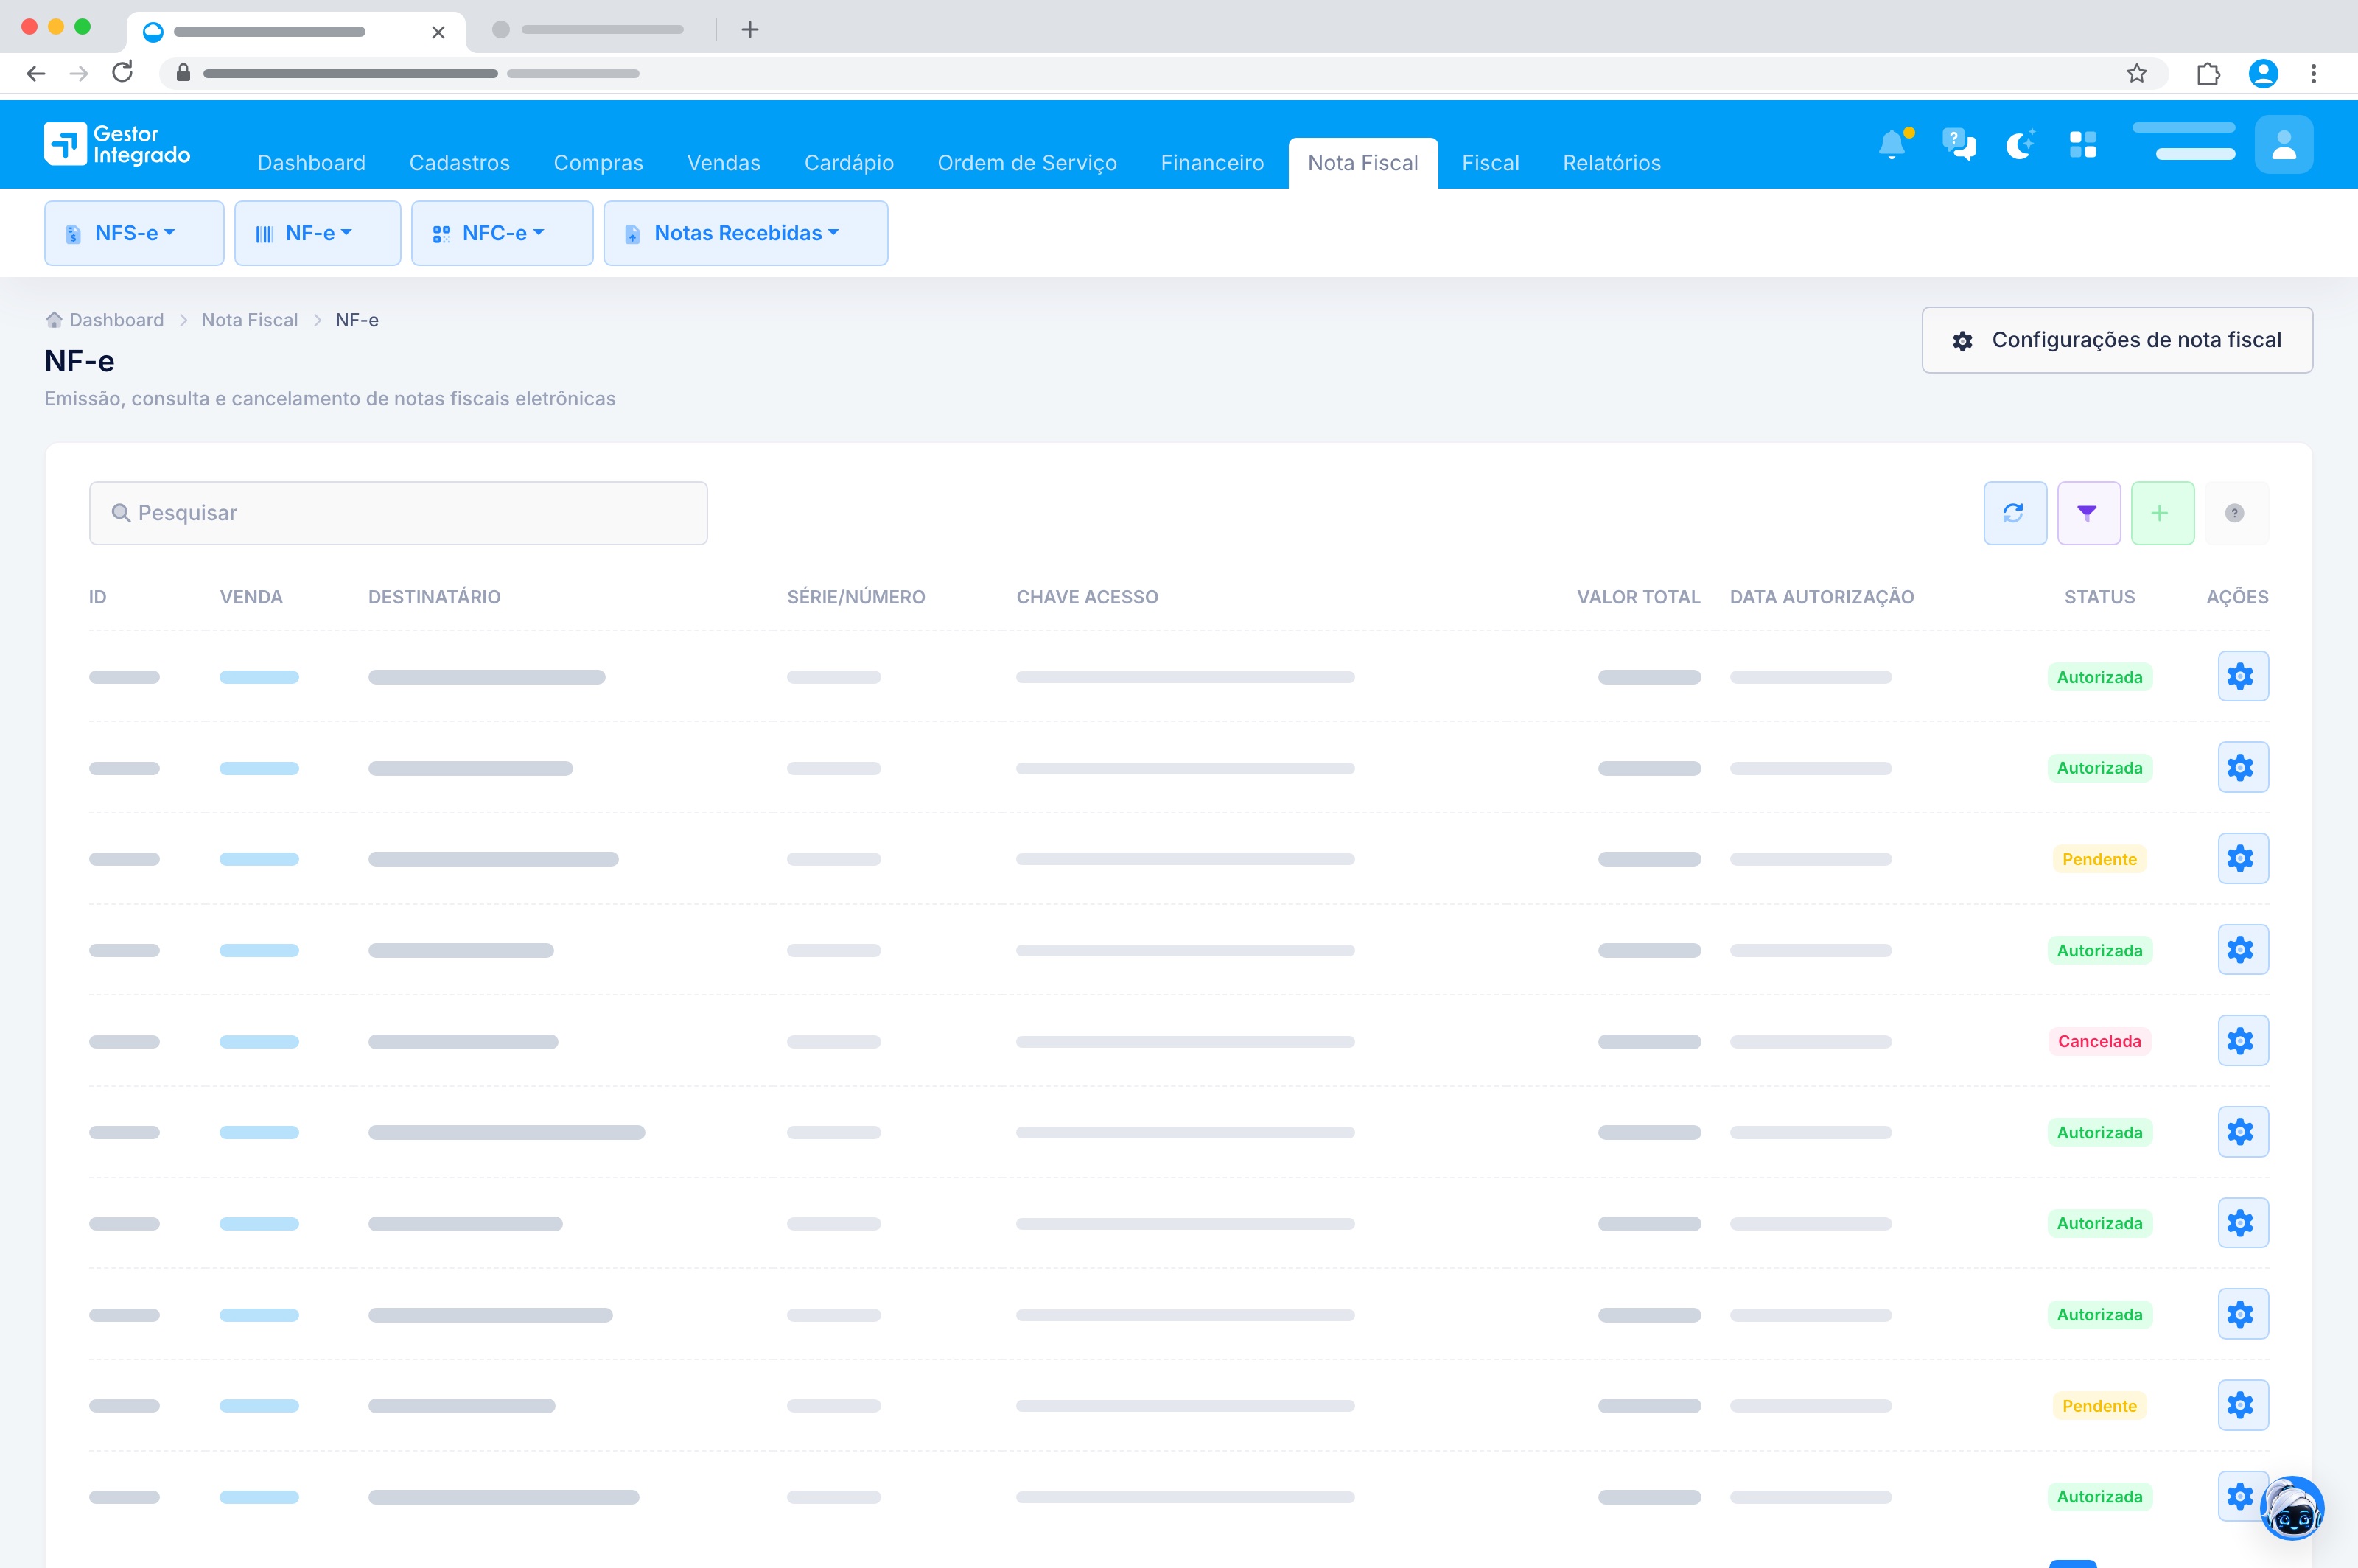This screenshot has height=1568, width=2358.
Task: Open the user profile avatar in app header
Action: point(2283,144)
